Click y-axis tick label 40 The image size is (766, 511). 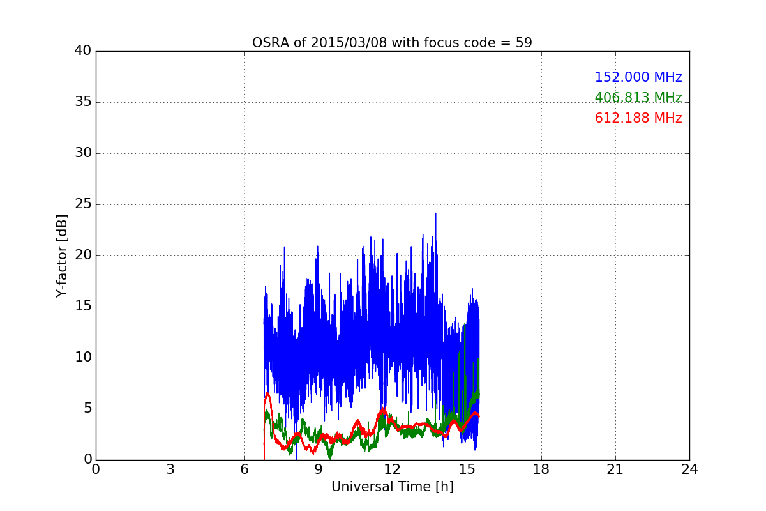tap(83, 51)
